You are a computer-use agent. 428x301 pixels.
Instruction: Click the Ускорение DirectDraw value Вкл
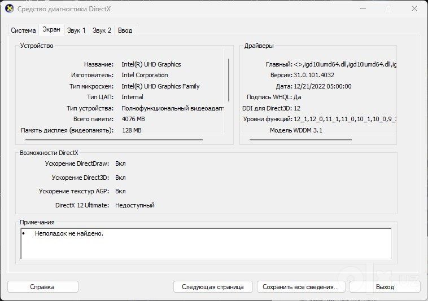120,163
